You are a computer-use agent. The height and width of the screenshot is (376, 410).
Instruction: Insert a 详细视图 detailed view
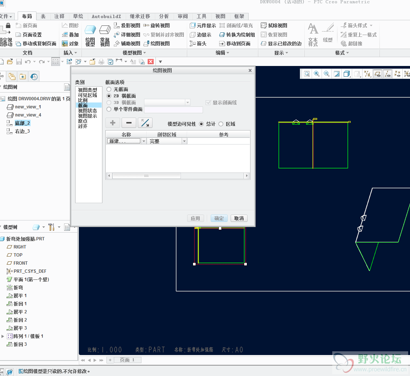[127, 35]
